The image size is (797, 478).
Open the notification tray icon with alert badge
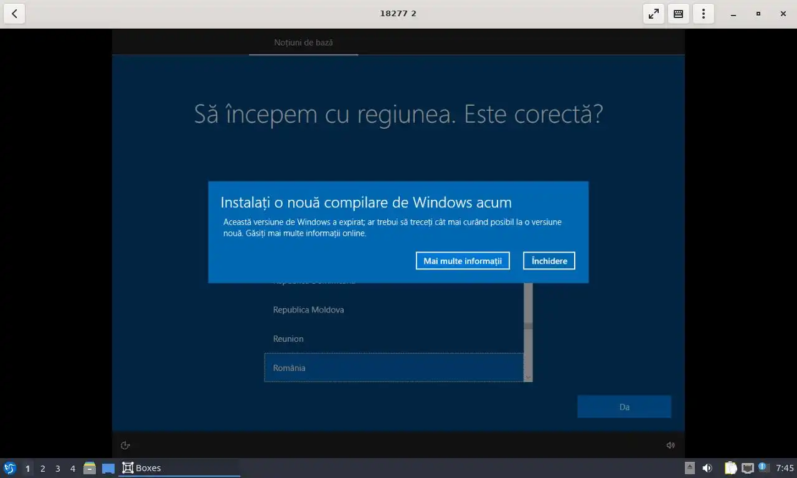click(763, 467)
